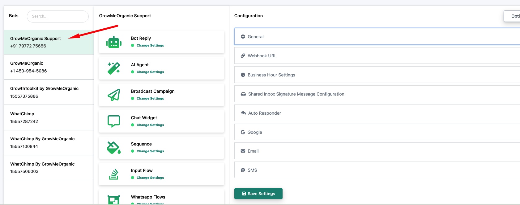Expand the Auto Responder section
This screenshot has width=520, height=205.
377,113
